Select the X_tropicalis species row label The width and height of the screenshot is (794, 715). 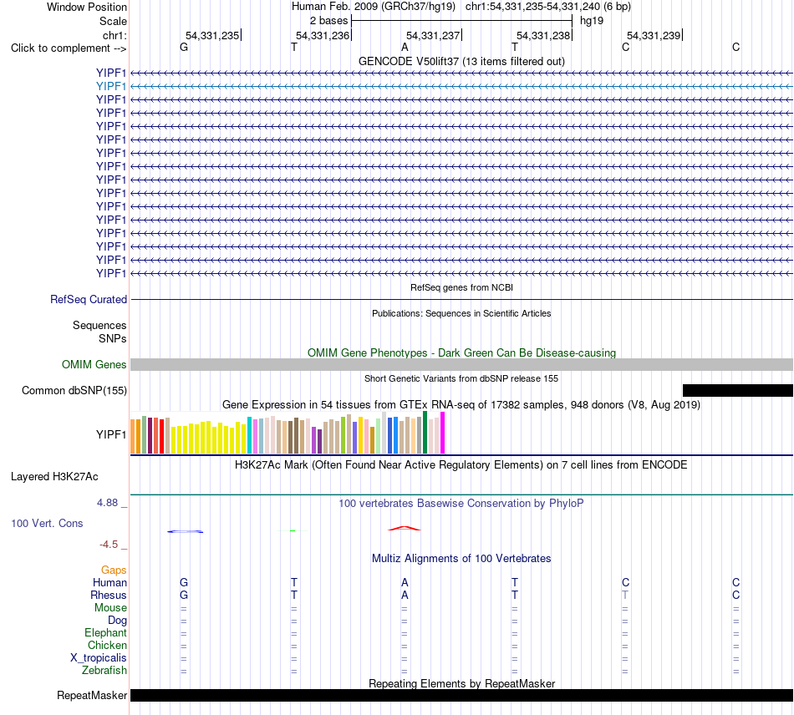[99, 658]
